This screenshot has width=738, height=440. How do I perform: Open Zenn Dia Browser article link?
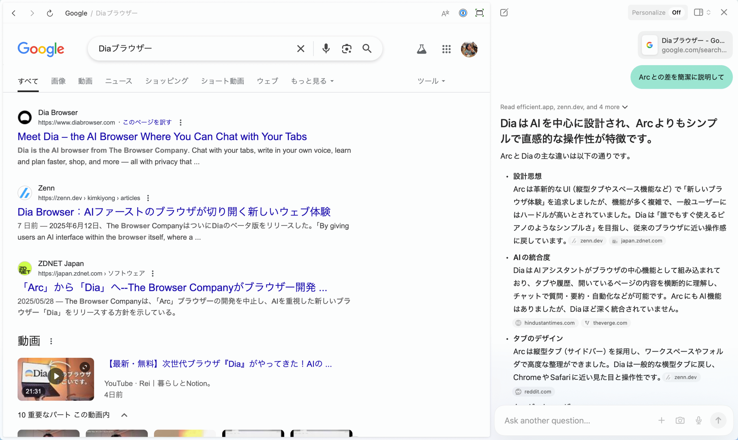pos(174,212)
